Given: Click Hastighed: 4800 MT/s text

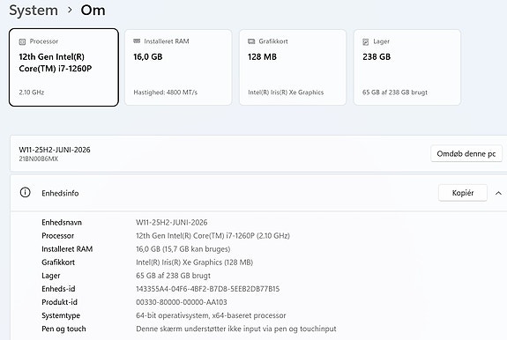Looking at the screenshot, I should click(165, 92).
